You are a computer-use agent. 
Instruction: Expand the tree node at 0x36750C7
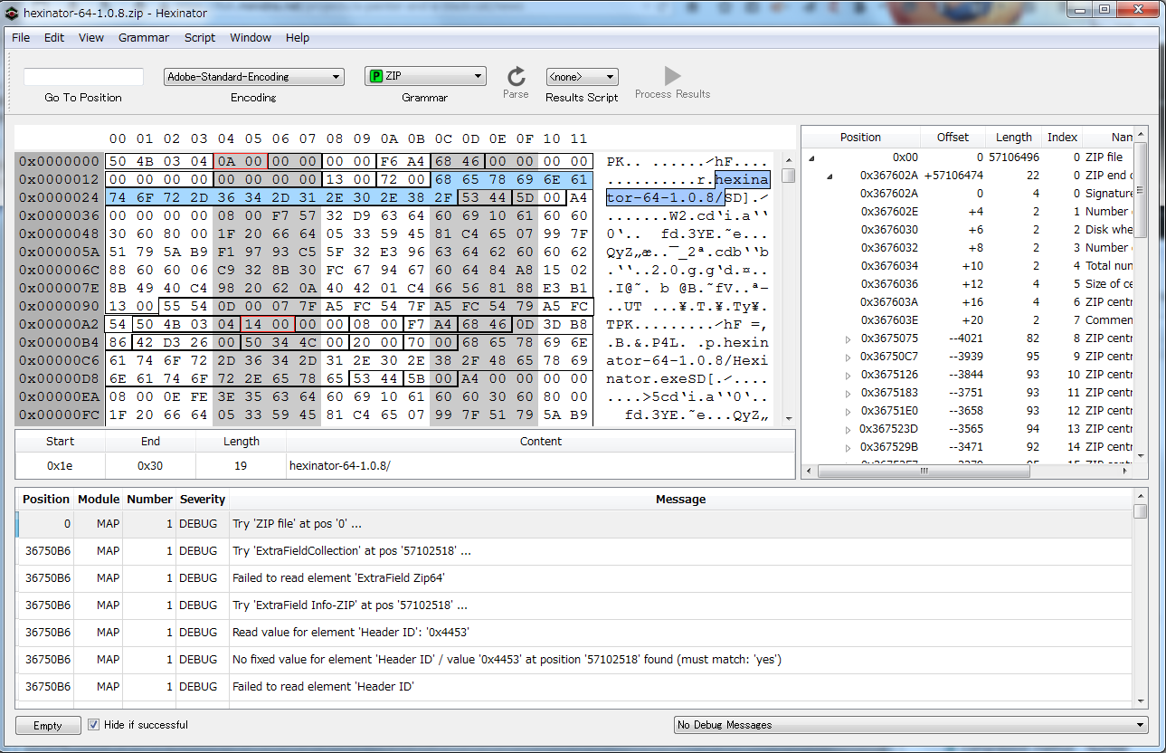(x=848, y=357)
